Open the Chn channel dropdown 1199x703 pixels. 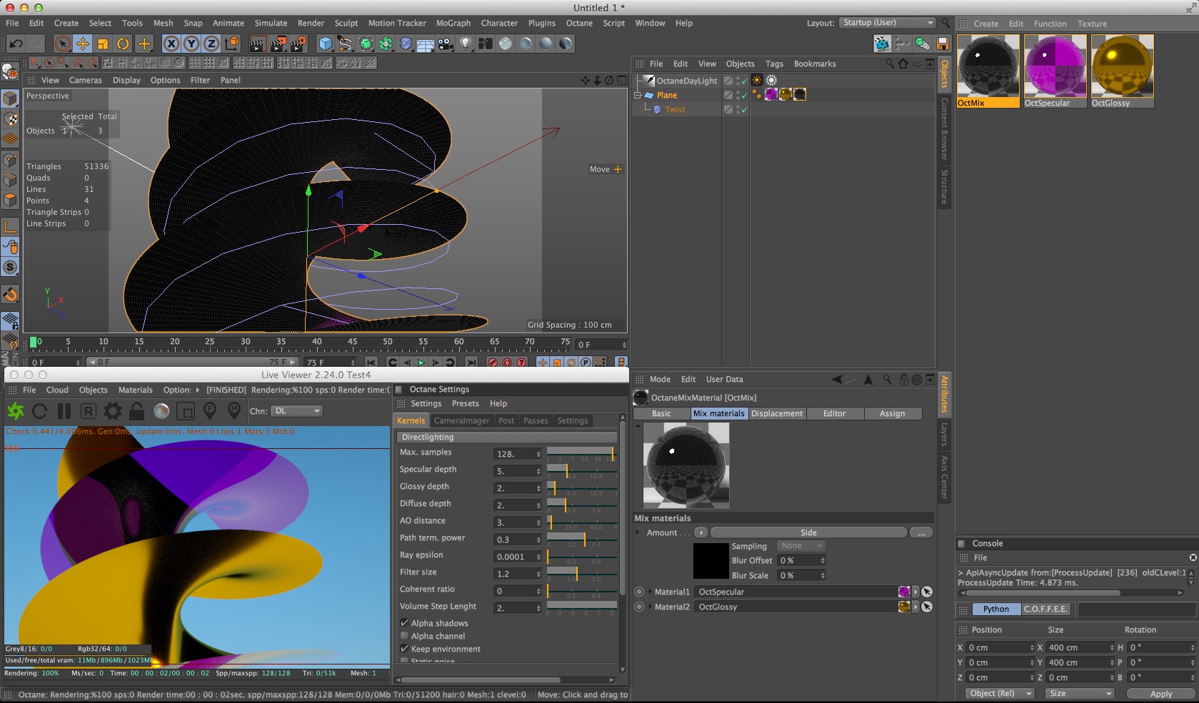pos(297,411)
